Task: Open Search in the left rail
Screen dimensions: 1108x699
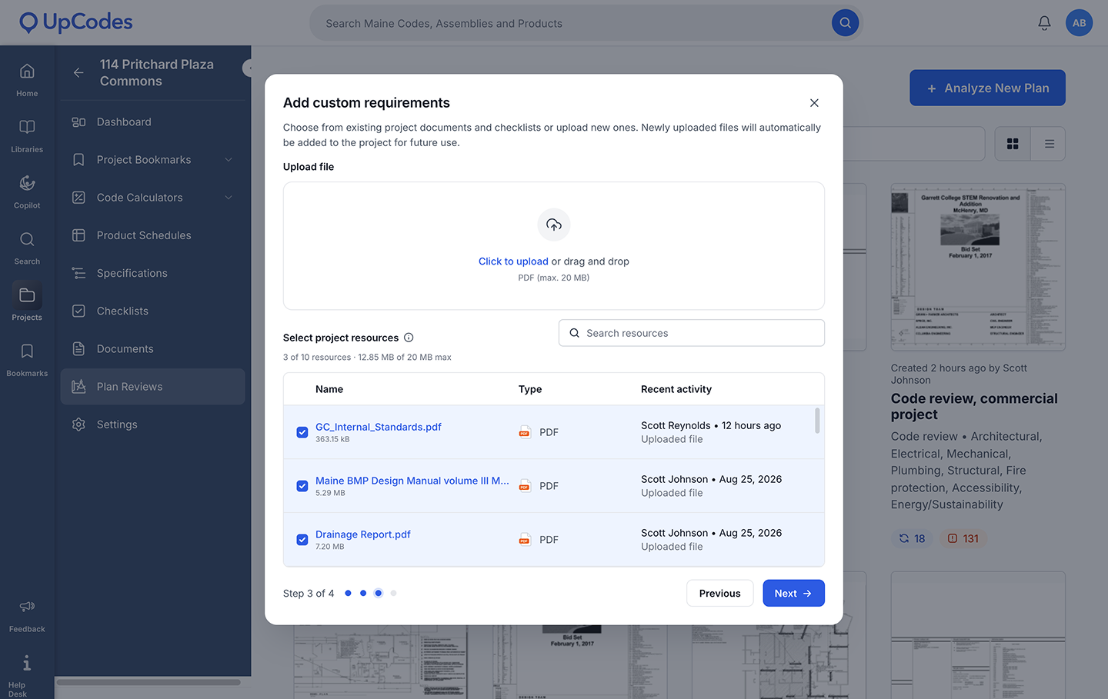Action: [27, 248]
